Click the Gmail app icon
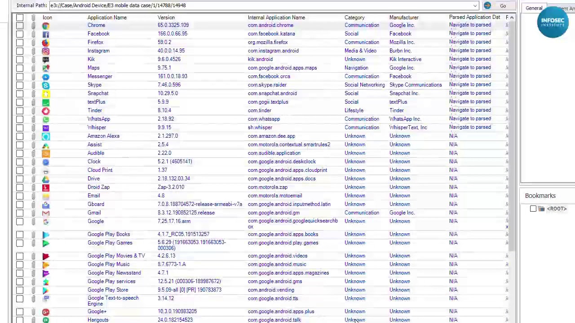Viewport: 575px width, 323px height. point(45,213)
